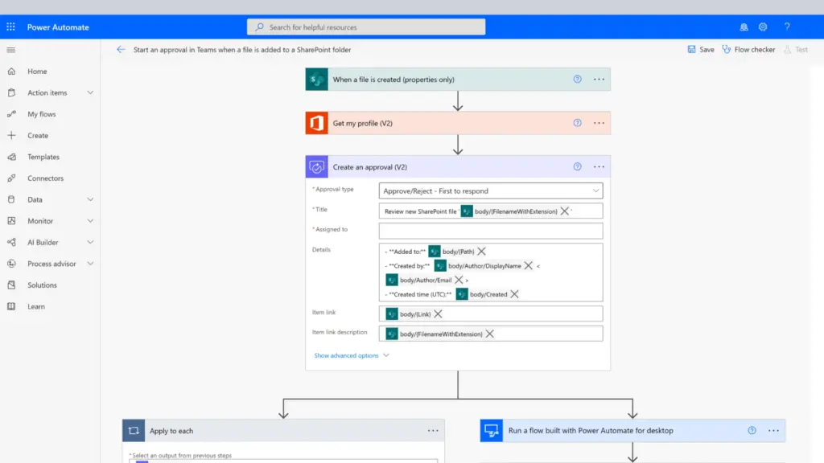The image size is (824, 463).
Task: Run the Flow checker
Action: tap(748, 49)
